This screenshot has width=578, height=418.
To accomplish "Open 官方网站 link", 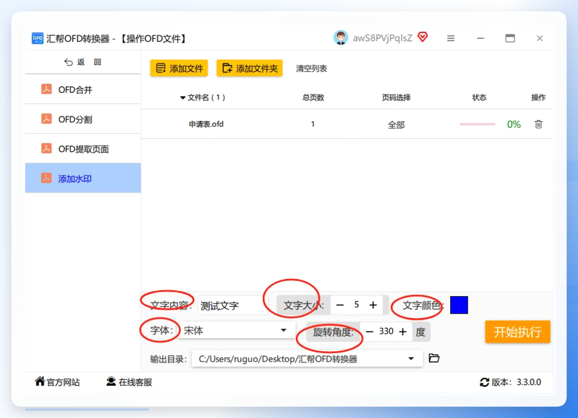I will [57, 382].
